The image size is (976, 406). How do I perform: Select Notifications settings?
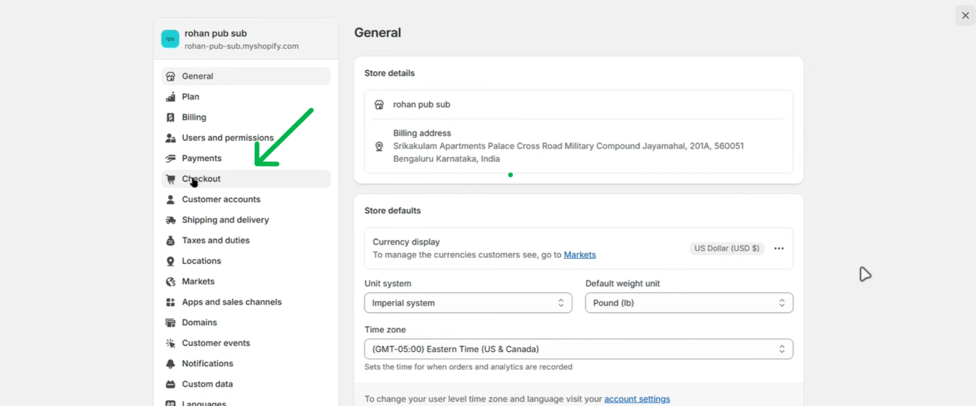(246, 364)
